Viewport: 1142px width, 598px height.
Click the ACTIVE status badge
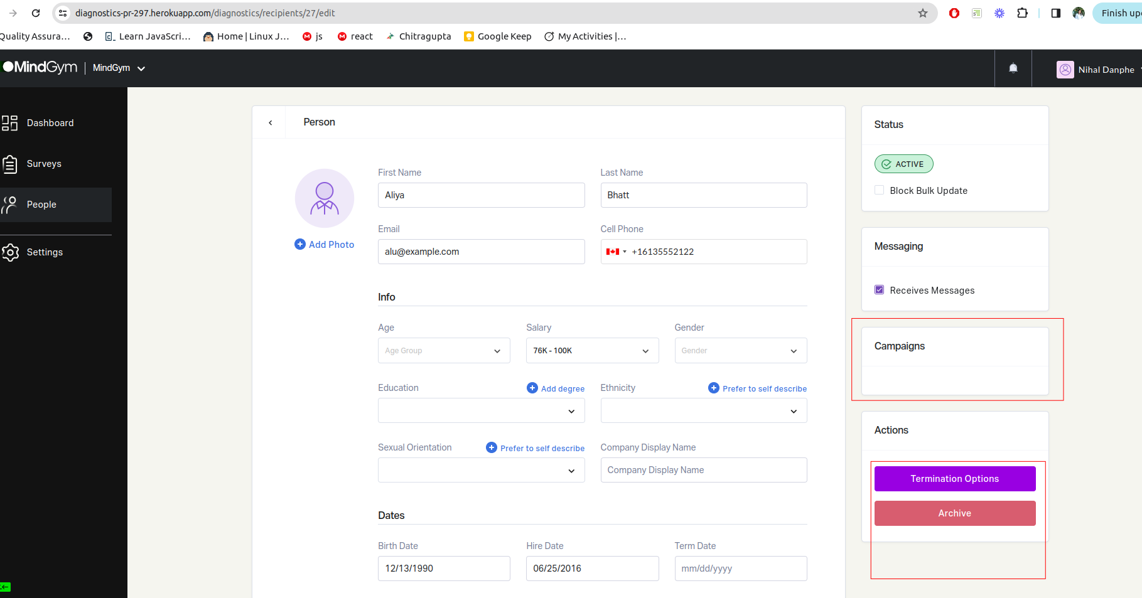(904, 164)
